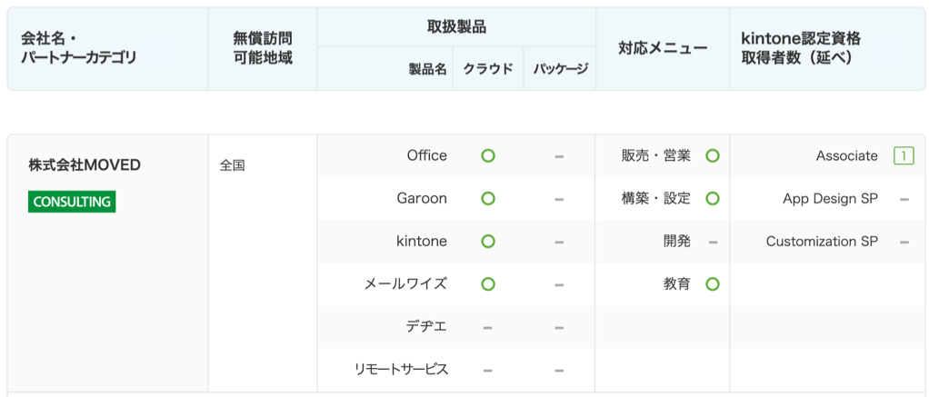The height and width of the screenshot is (397, 929).
Task: Click the 全国 region text
Action: [232, 166]
